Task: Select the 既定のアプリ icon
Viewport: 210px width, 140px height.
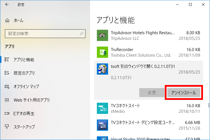Action: click(x=7, y=73)
